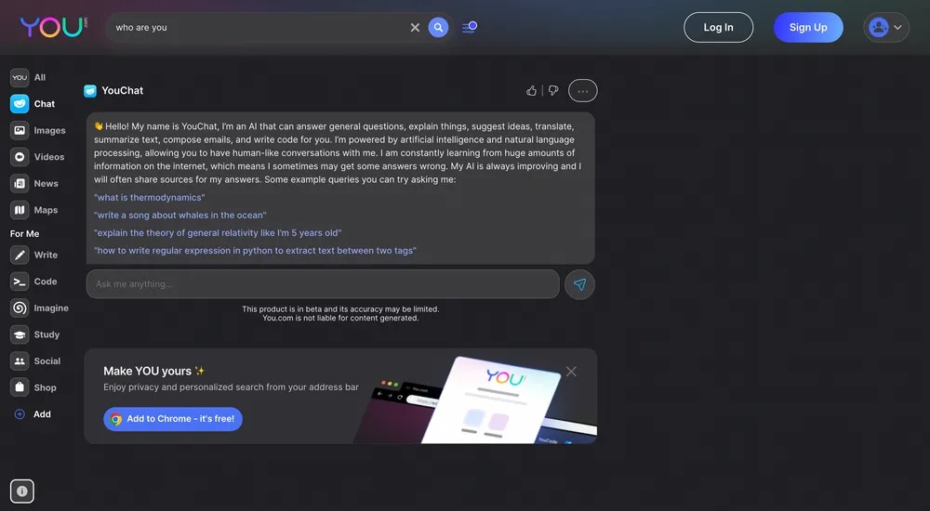The height and width of the screenshot is (511, 930).
Task: Give thumbs up to YouChat answer
Action: point(531,91)
